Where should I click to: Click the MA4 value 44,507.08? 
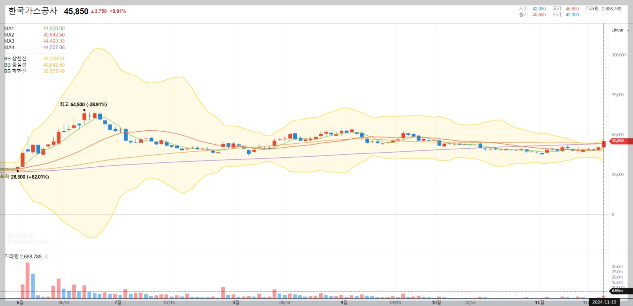pyautogui.click(x=54, y=47)
